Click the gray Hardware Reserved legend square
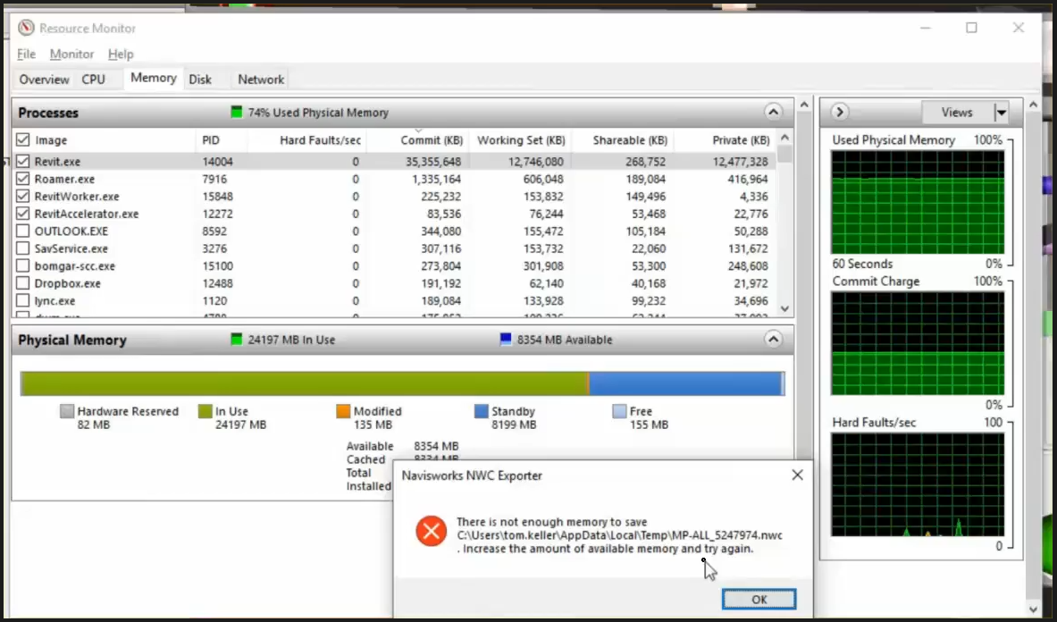 (x=65, y=411)
